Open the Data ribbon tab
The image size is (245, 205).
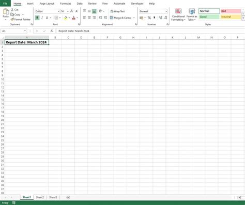pyautogui.click(x=80, y=4)
